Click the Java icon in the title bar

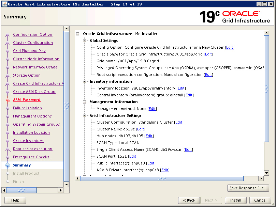pos(5,4)
